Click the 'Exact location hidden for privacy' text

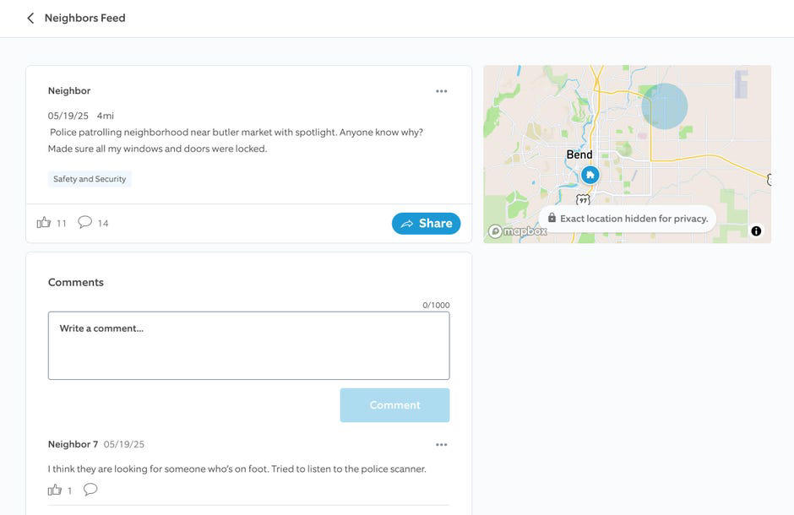(x=634, y=219)
